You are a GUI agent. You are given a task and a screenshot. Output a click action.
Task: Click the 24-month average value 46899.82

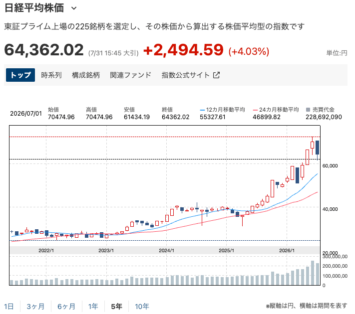(267, 117)
